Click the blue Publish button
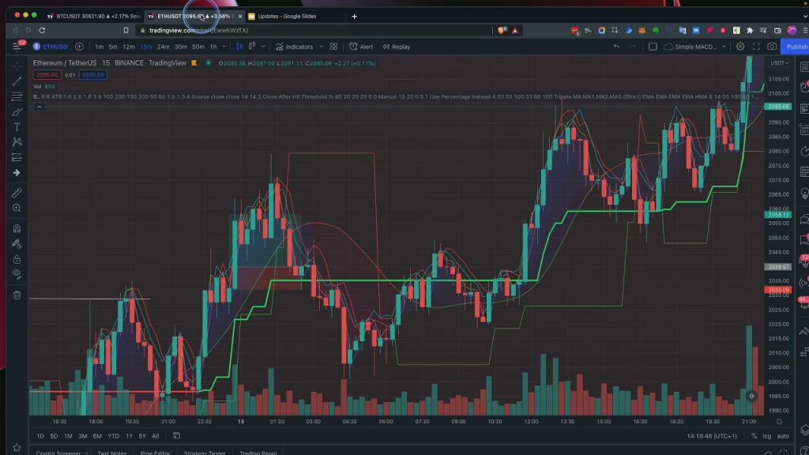Viewport: 809px width, 455px height. [796, 47]
